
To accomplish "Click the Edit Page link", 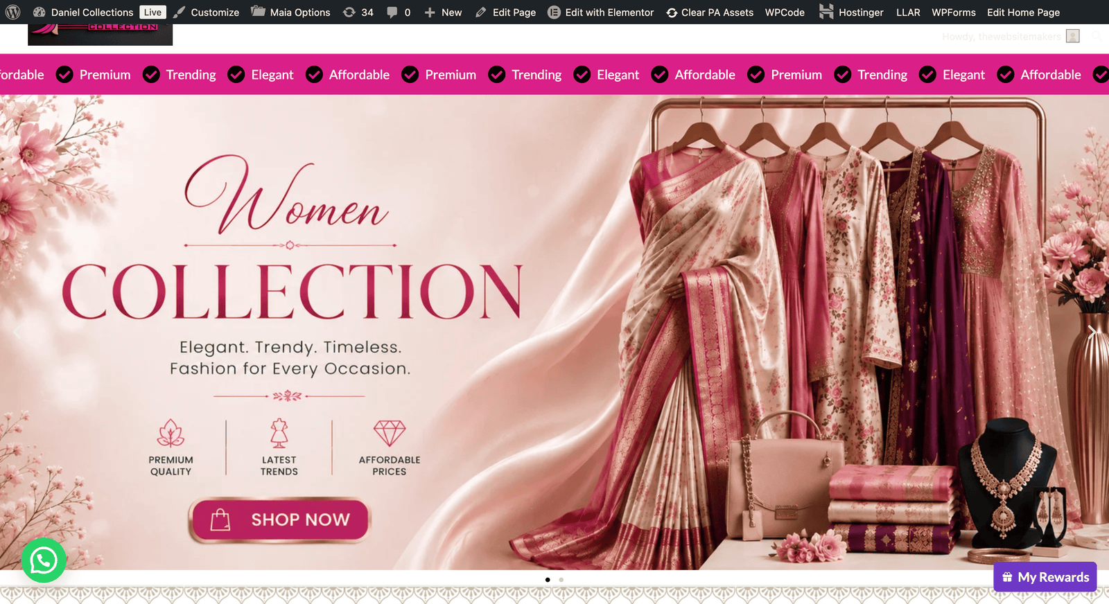I will tap(505, 12).
